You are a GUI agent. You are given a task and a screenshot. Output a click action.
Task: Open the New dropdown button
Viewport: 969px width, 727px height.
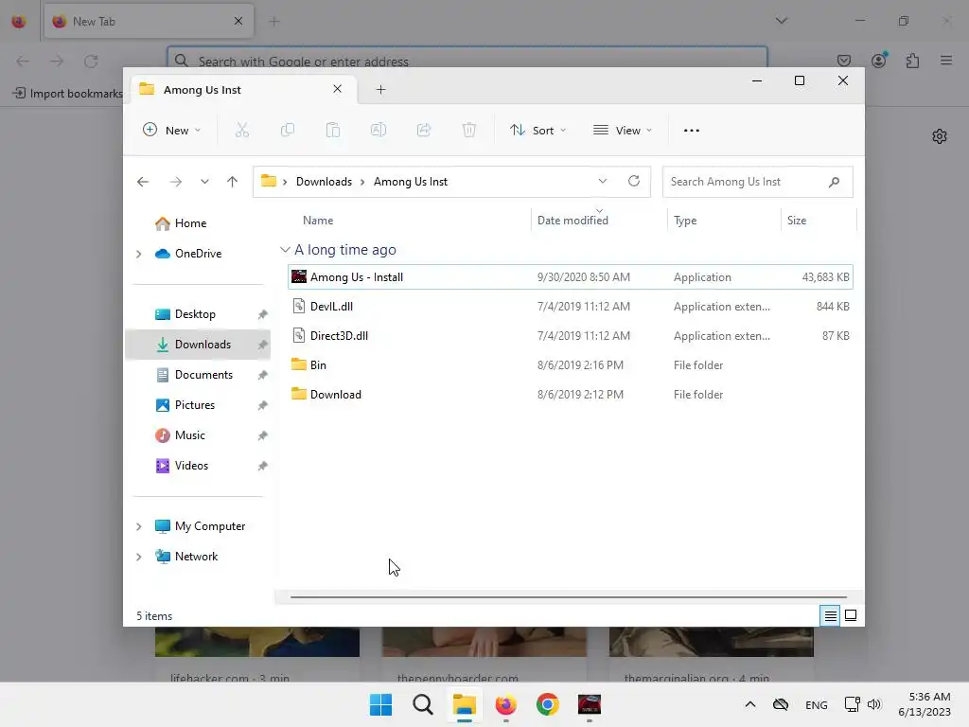[x=172, y=131]
